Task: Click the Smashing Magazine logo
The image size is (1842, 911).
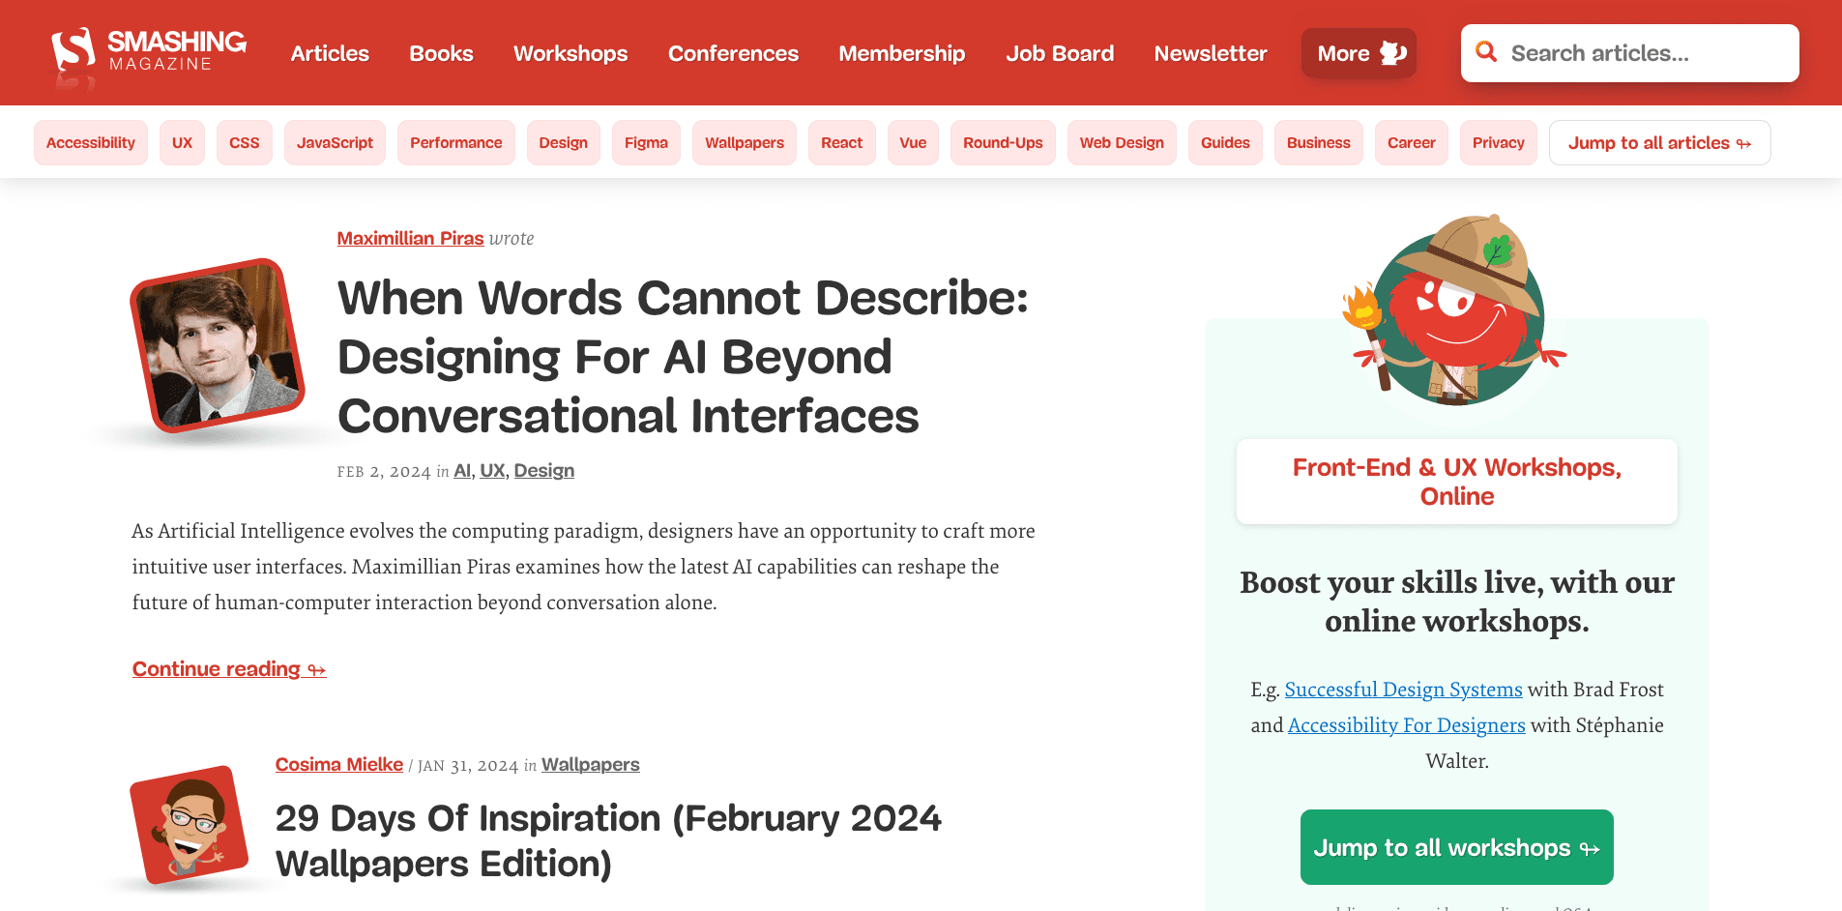Action: coord(149,52)
